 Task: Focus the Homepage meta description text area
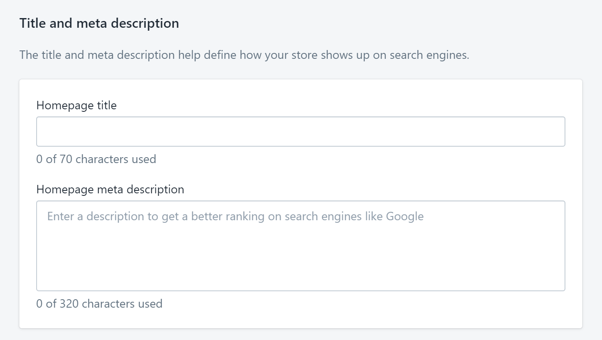300,245
